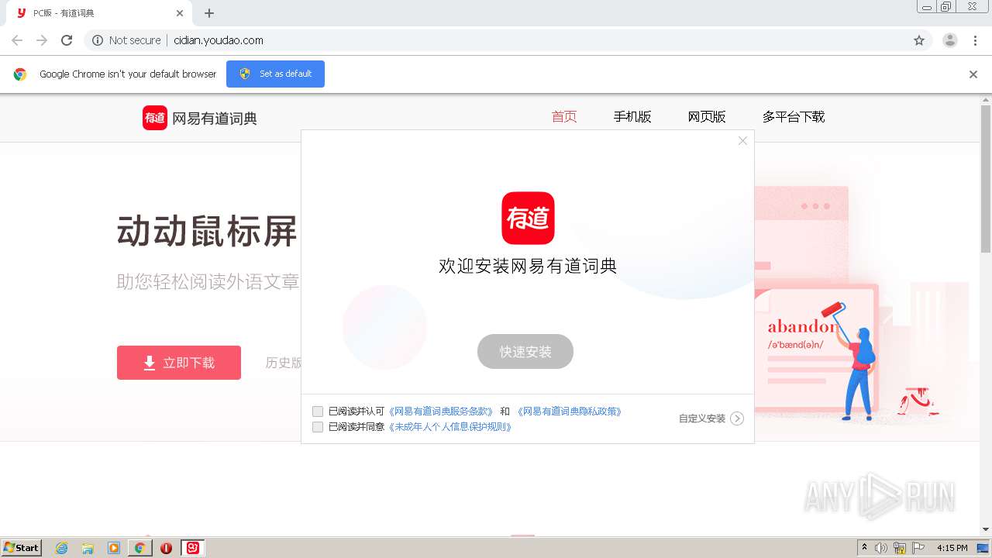Open the Opera icon in the taskbar
This screenshot has height=558, width=992.
point(166,548)
